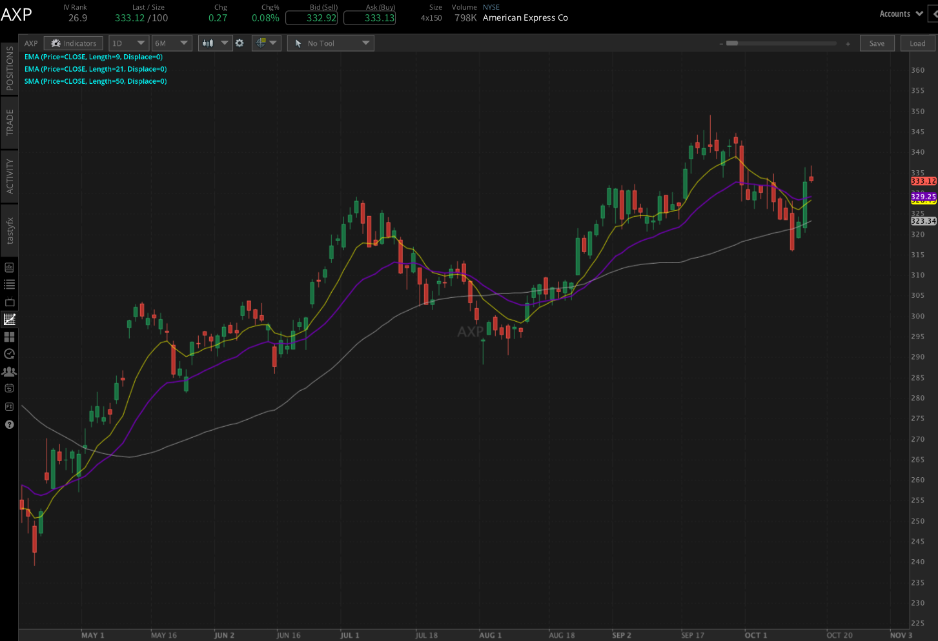The image size is (938, 641).
Task: Open the help question mark icon
Action: [10, 424]
